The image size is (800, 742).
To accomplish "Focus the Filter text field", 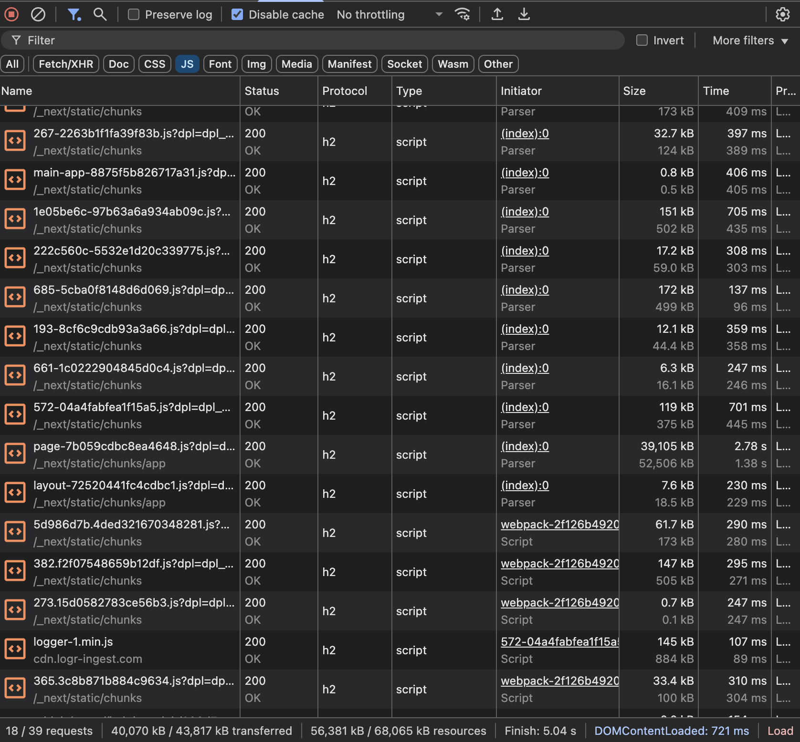I will pyautogui.click(x=313, y=40).
